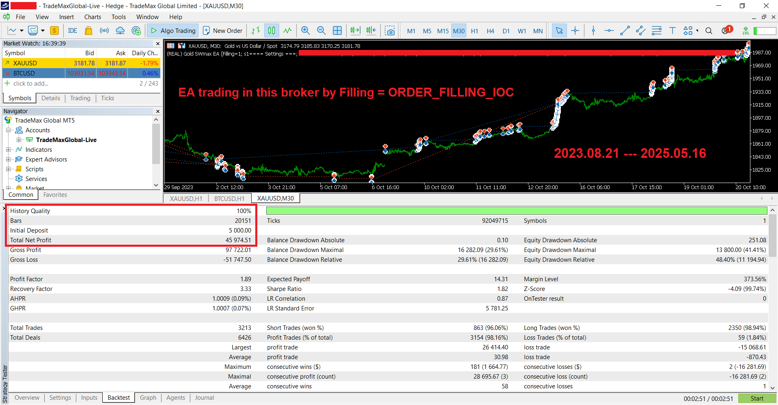This screenshot has width=778, height=405.
Task: Expand the Expert Advisors node
Action: coord(8,159)
